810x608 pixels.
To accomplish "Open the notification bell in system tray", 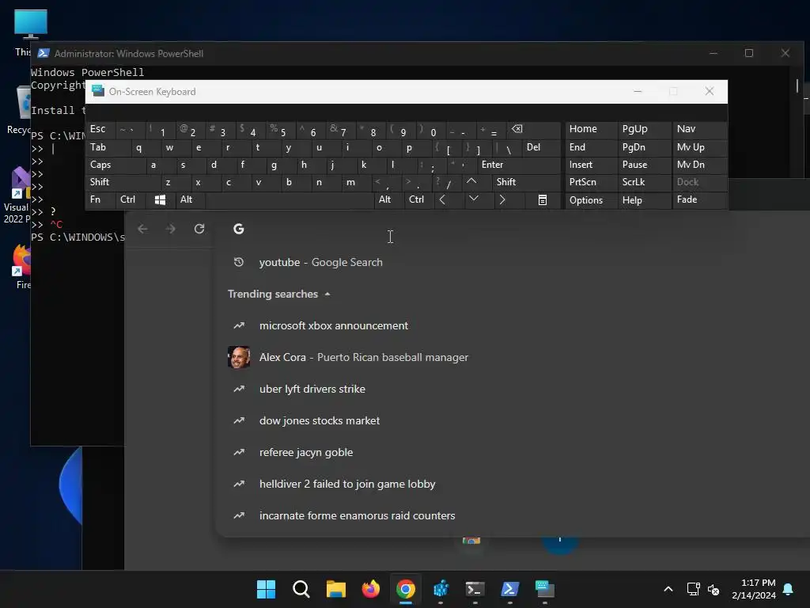I will coord(789,589).
